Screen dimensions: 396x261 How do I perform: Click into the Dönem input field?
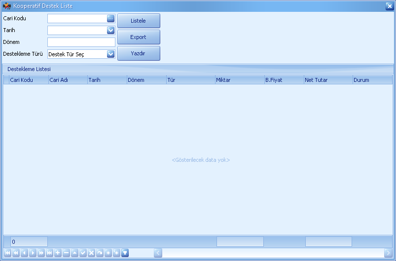click(x=81, y=42)
